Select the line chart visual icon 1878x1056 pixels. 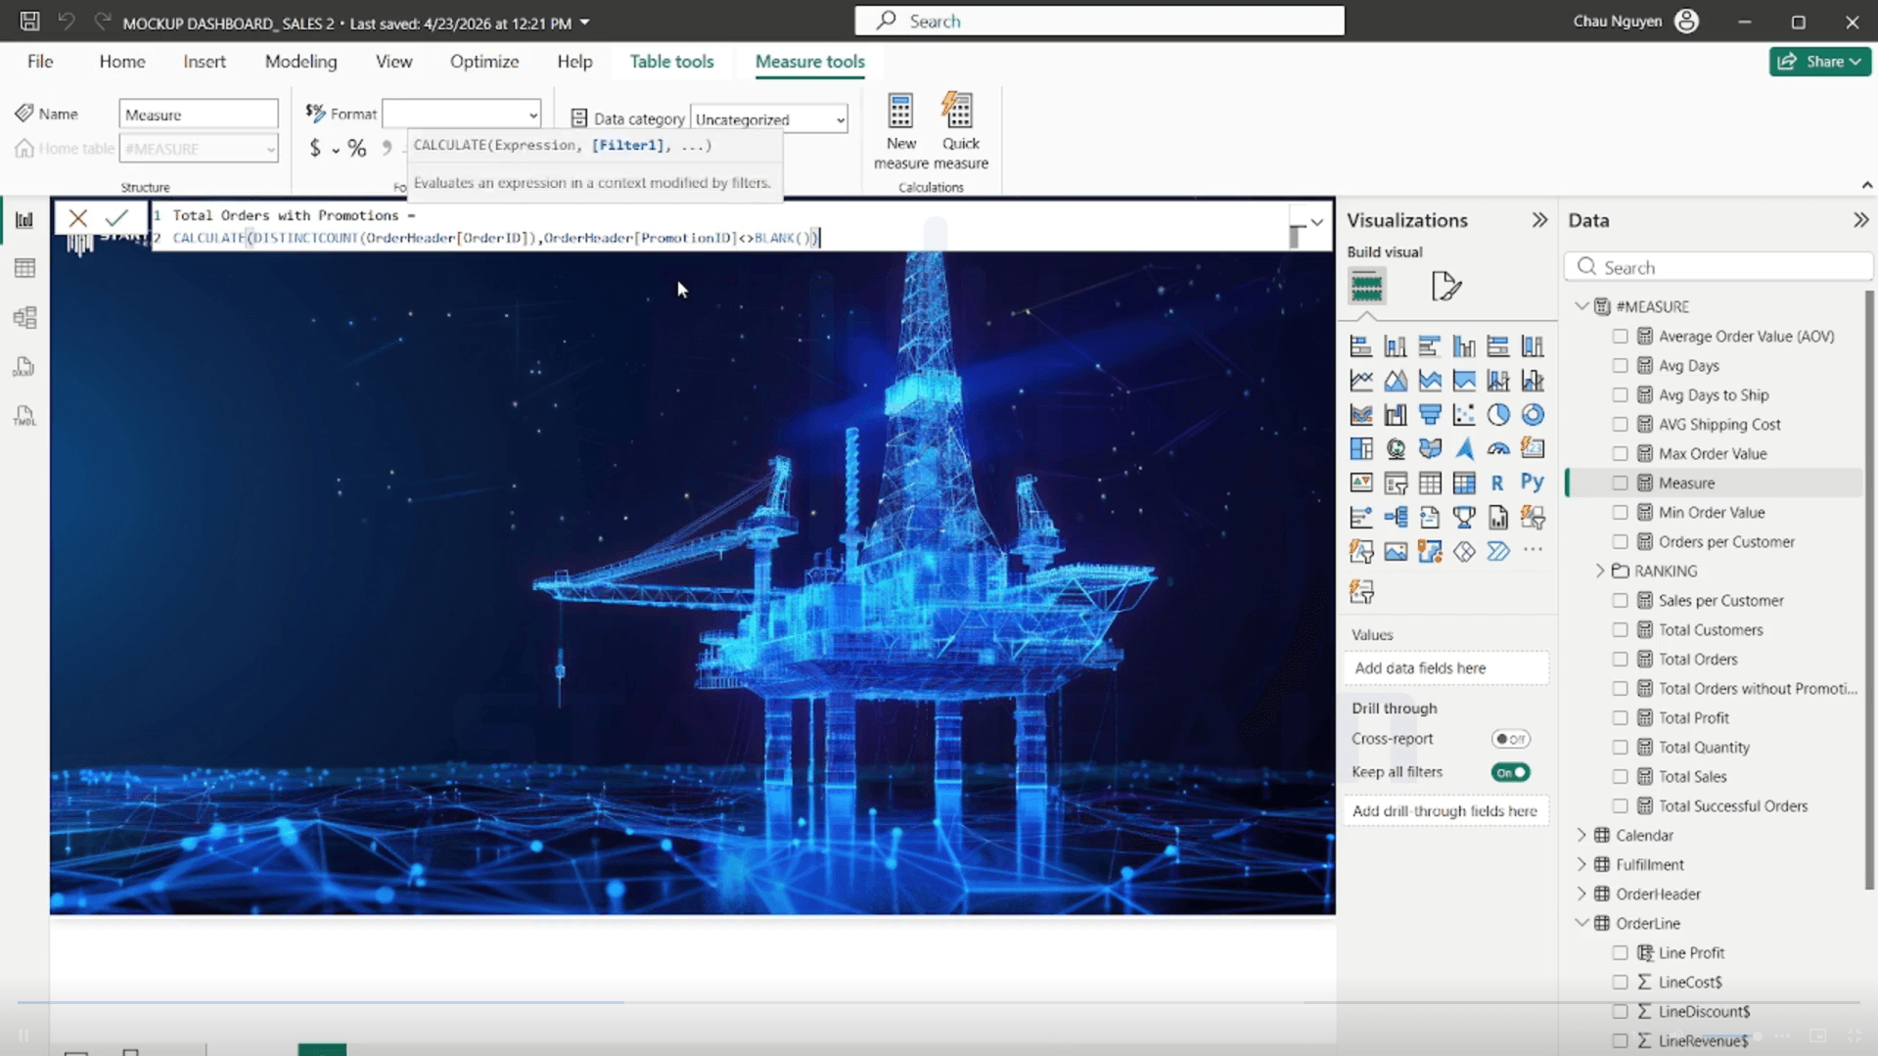pyautogui.click(x=1361, y=380)
